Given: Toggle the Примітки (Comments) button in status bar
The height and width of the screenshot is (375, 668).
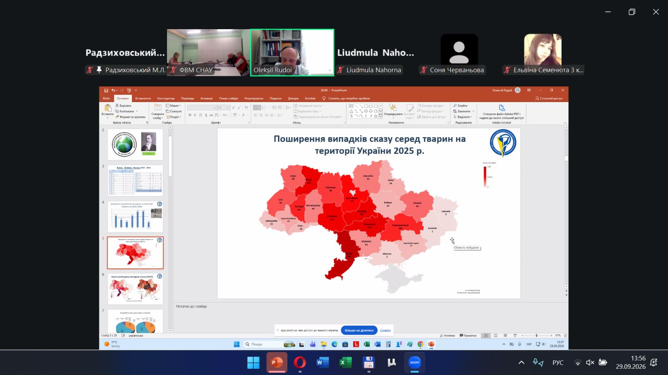Looking at the screenshot, I should 468,335.
